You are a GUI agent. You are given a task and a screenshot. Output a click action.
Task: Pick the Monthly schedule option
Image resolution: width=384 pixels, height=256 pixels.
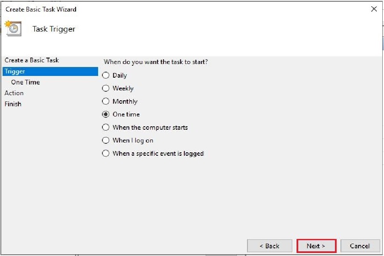click(x=106, y=102)
